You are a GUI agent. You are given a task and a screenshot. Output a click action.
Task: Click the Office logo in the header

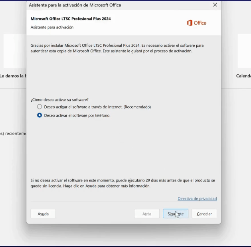pyautogui.click(x=197, y=23)
